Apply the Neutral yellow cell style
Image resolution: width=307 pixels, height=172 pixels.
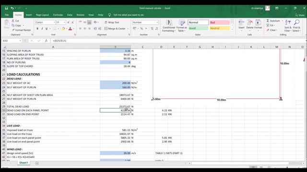(x=220, y=28)
